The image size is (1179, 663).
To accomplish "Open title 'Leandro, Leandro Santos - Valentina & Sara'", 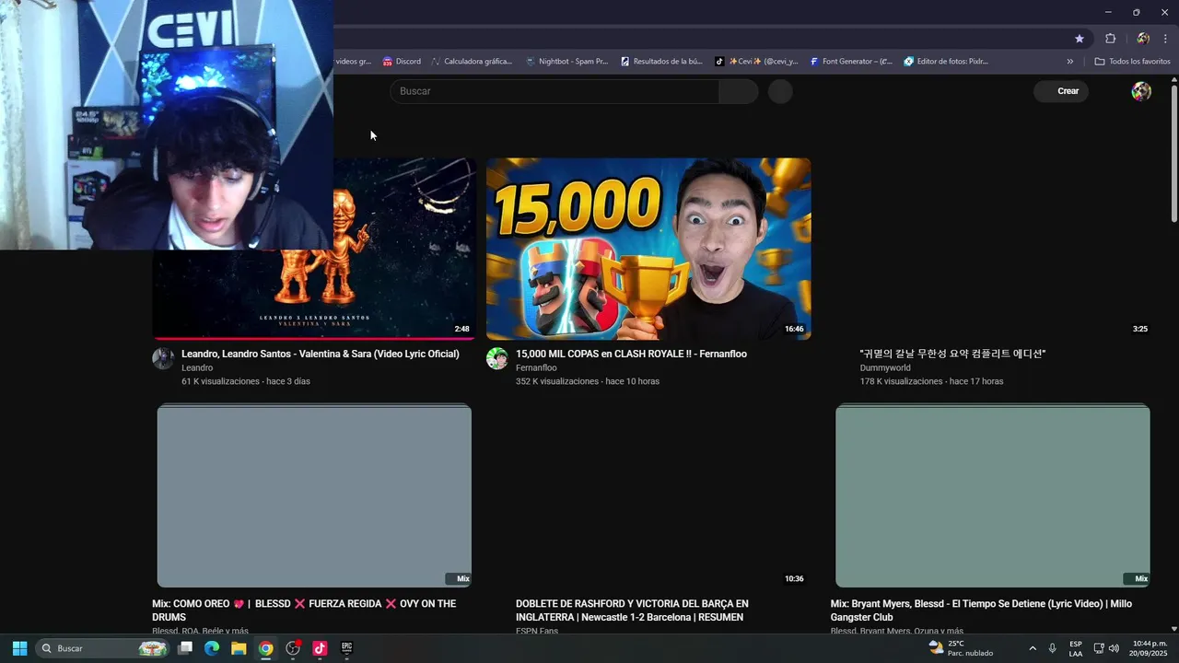I will coord(321,354).
